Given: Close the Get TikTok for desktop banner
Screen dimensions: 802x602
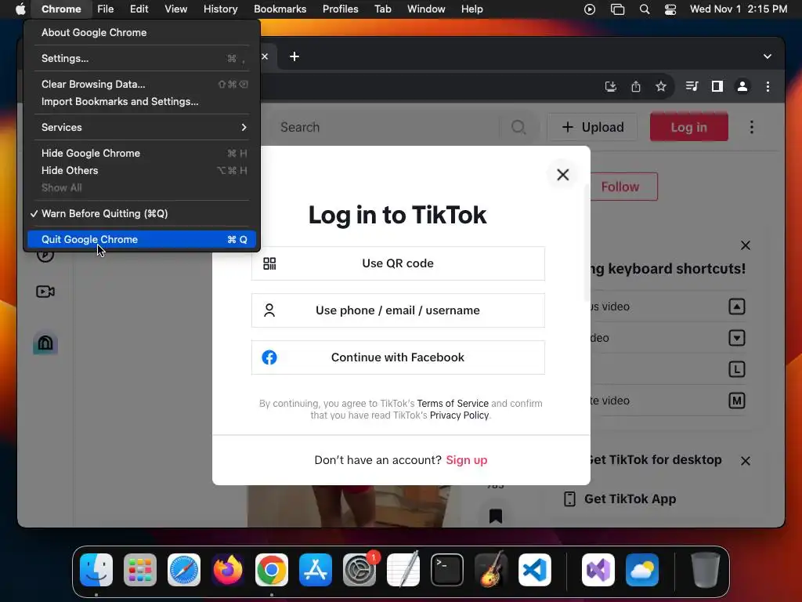Looking at the screenshot, I should tap(746, 461).
